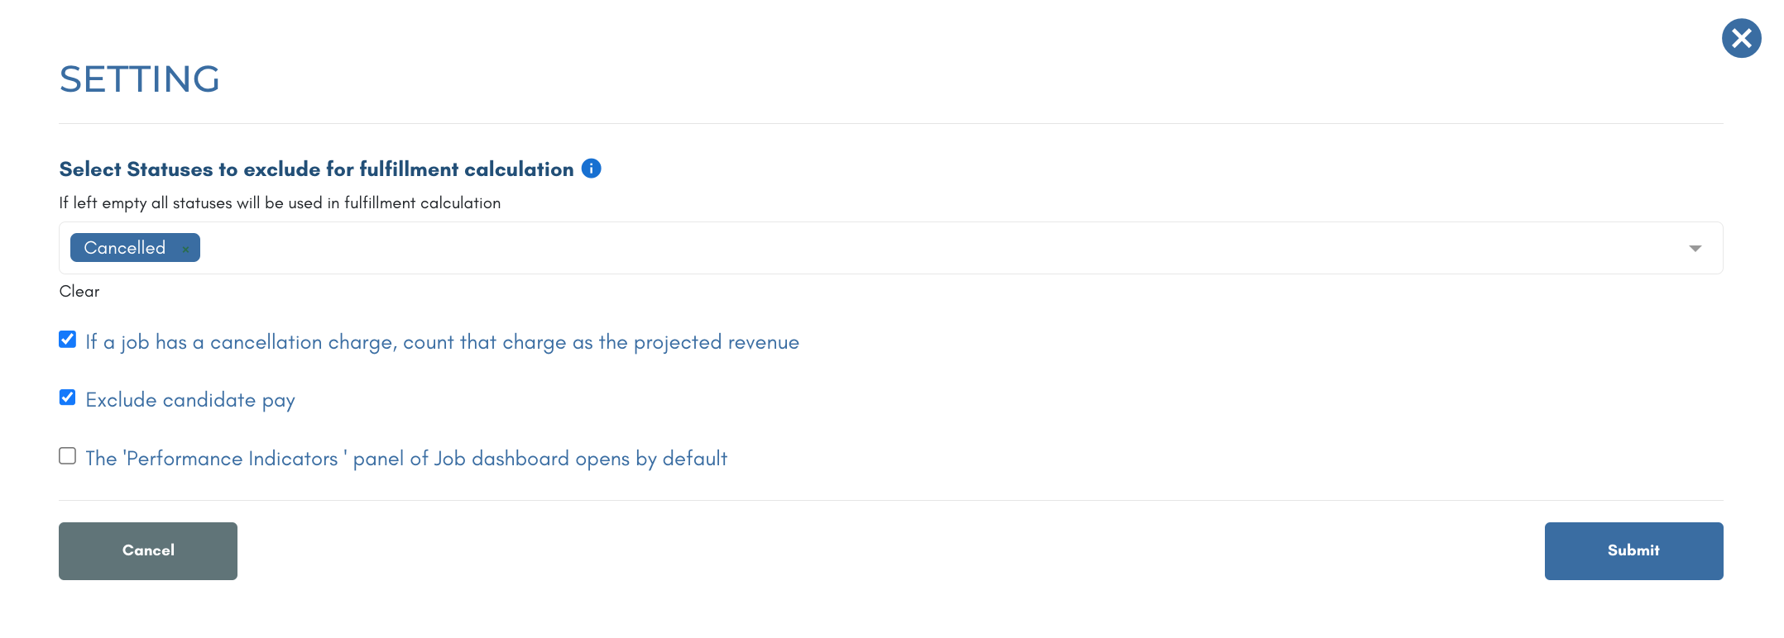This screenshot has width=1784, height=638.
Task: Disable the Exclude candidate pay option
Action: (x=67, y=397)
